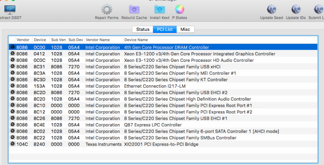Click the Device Name column header
The width and height of the screenshot is (324, 165).
point(136,40)
